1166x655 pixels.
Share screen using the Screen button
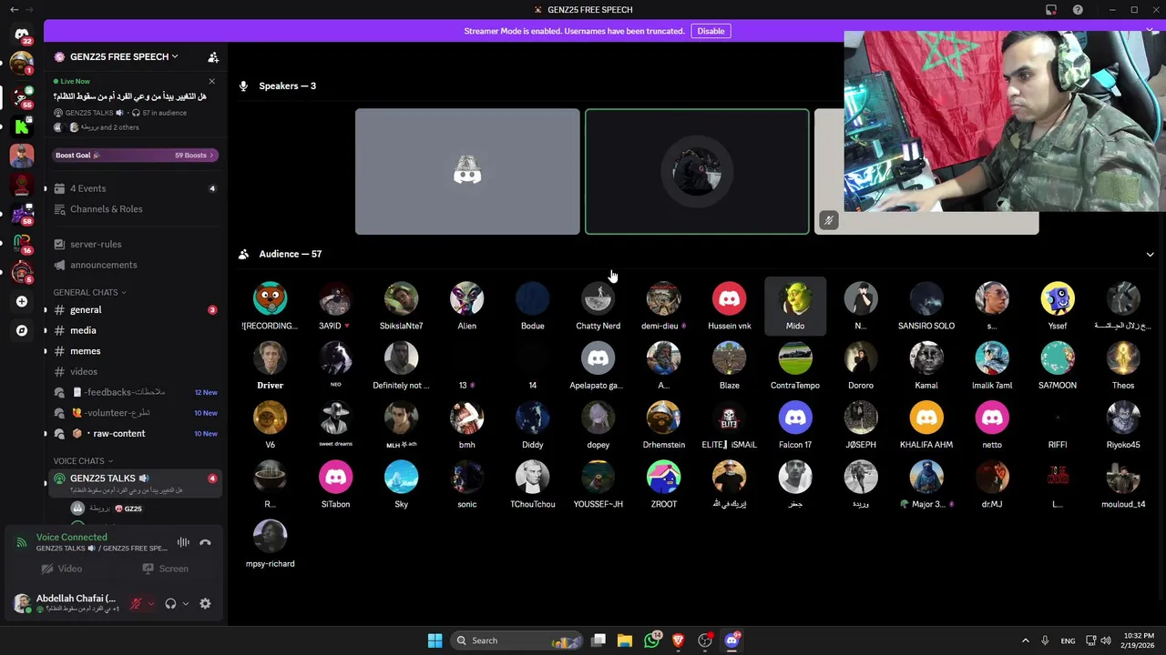(165, 569)
